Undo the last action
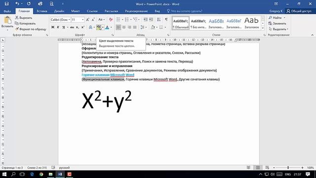 click(x=17, y=4)
